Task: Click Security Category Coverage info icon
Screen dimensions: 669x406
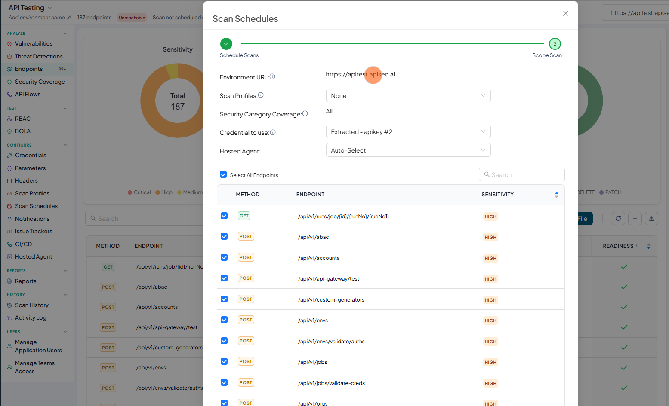Action: click(x=305, y=113)
